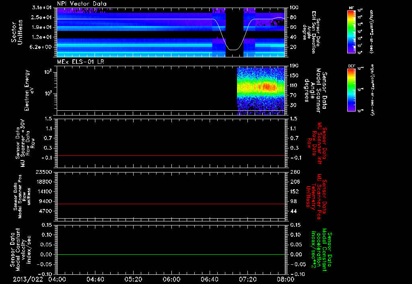Image resolution: width=412 pixels, height=284 pixels.
Task: Click the NPI Vector Data panel title
Action: pyautogui.click(x=82, y=4)
